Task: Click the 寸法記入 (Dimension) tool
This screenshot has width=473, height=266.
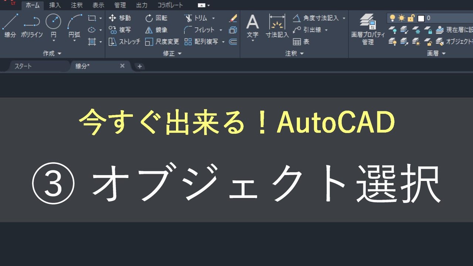Action: click(x=277, y=26)
